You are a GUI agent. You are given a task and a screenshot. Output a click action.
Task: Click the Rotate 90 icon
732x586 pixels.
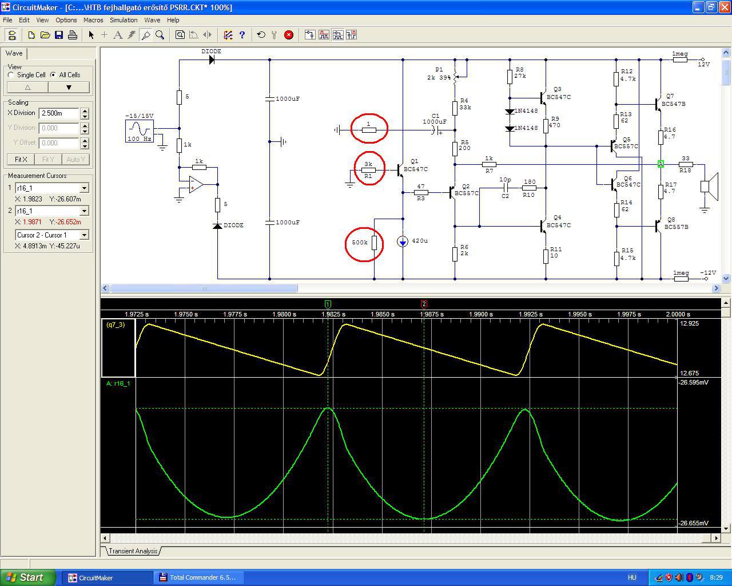coord(193,35)
